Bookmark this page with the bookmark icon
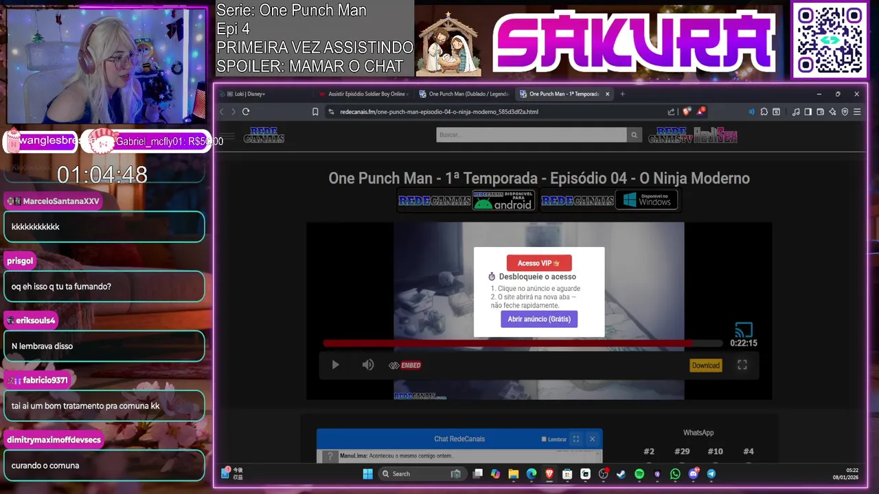Viewport: 879px width, 494px height. coord(315,112)
